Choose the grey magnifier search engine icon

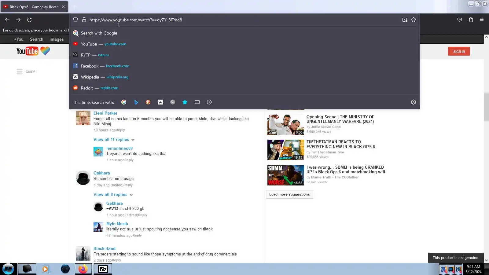pos(173,102)
